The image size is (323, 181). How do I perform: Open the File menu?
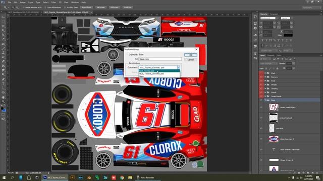point(9,2)
